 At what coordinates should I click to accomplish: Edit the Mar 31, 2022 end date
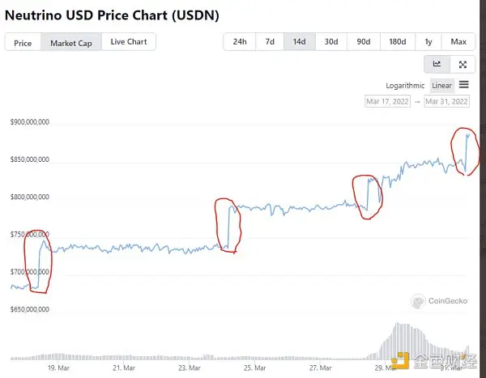[x=446, y=101]
